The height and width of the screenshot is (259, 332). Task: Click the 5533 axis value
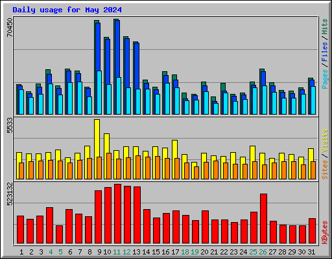10,126
